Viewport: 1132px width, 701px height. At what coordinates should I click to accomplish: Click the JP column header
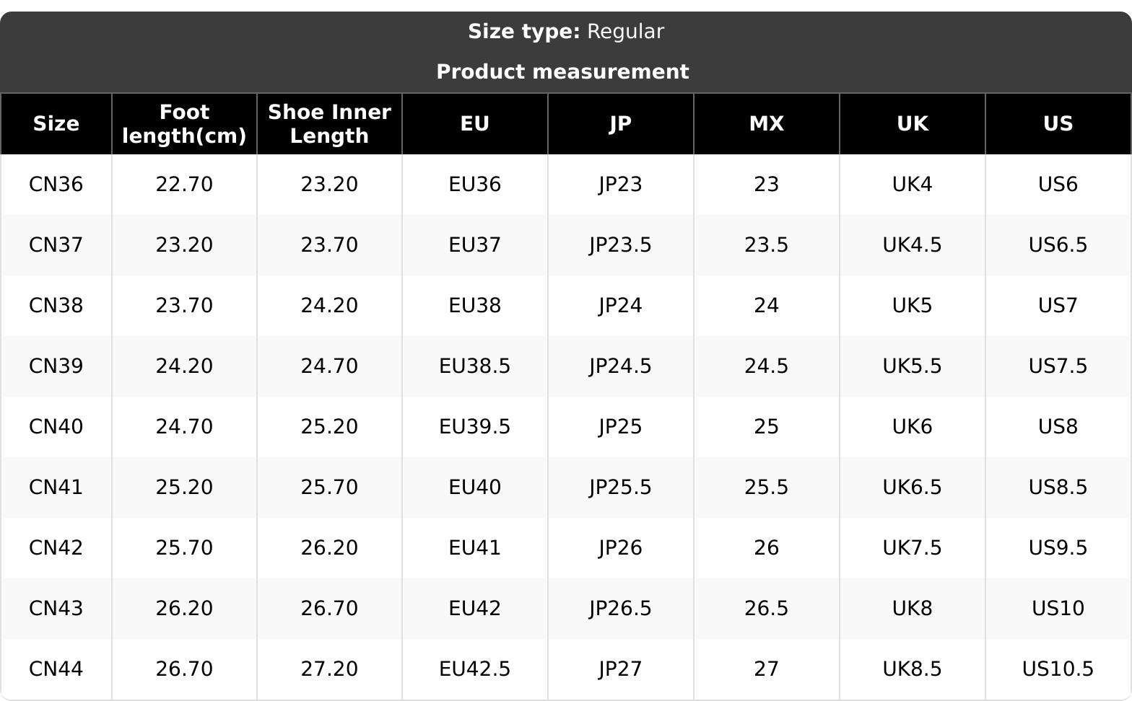pos(620,124)
